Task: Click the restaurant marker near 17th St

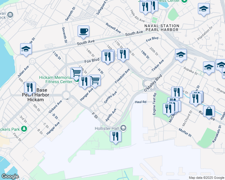Action: click(123, 55)
